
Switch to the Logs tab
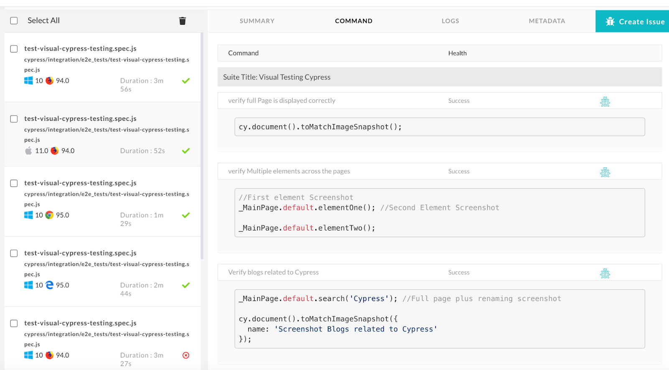pyautogui.click(x=450, y=21)
